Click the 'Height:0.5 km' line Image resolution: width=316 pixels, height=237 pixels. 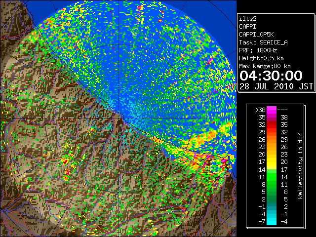tap(261, 58)
